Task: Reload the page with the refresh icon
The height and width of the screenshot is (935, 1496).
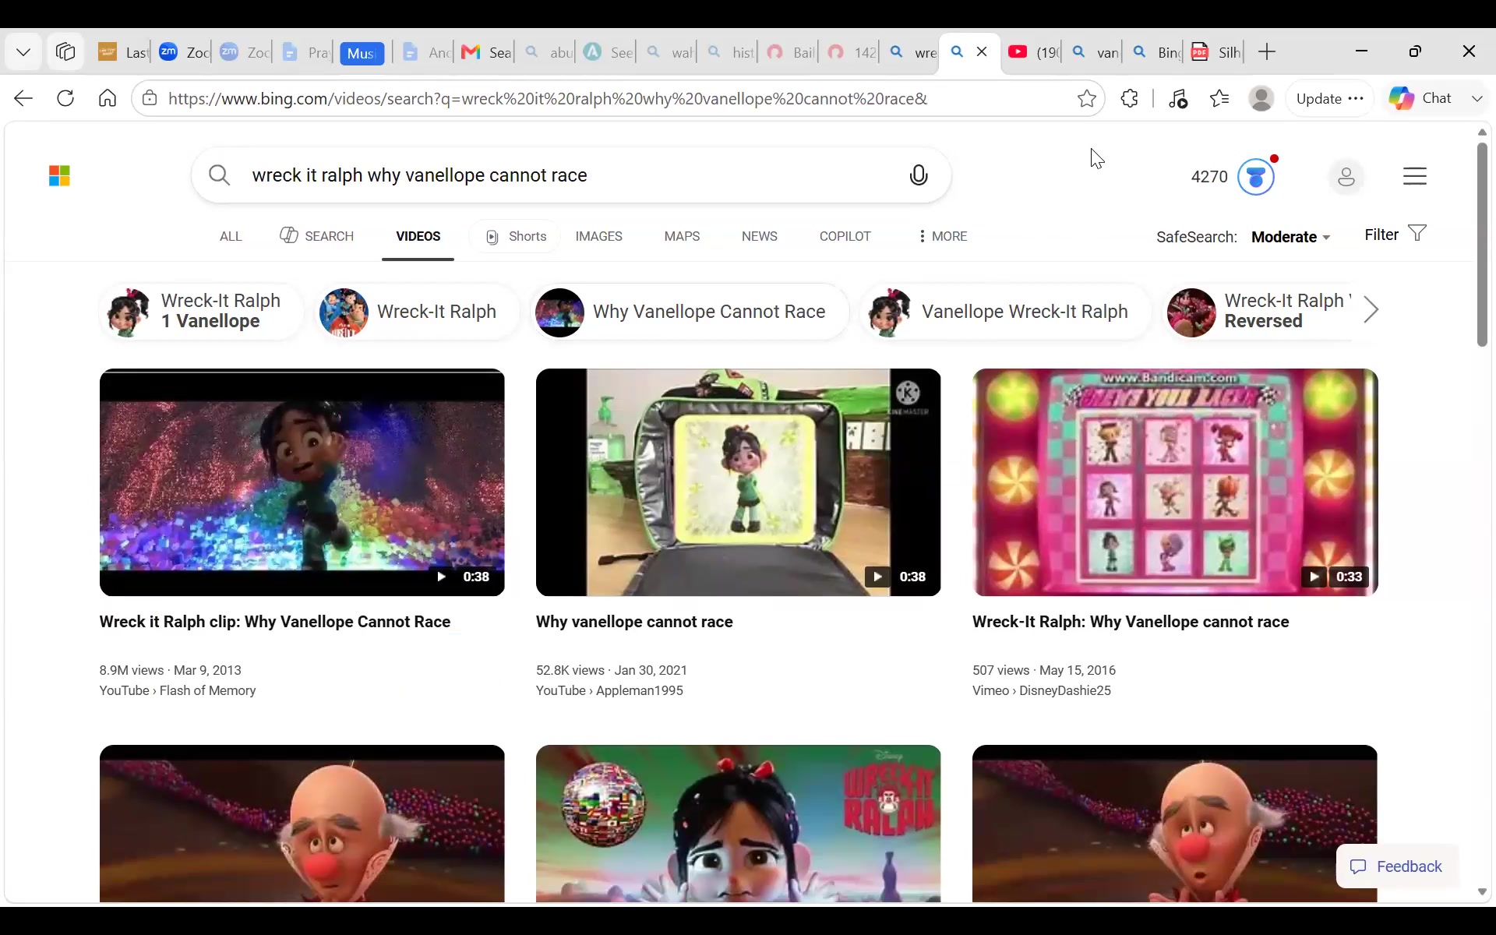Action: coord(65,98)
